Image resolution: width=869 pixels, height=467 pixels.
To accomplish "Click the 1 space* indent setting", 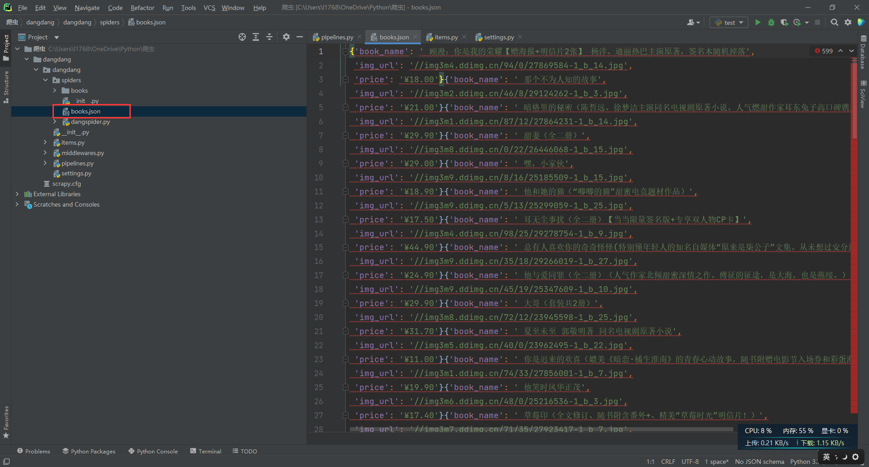I will (716, 462).
